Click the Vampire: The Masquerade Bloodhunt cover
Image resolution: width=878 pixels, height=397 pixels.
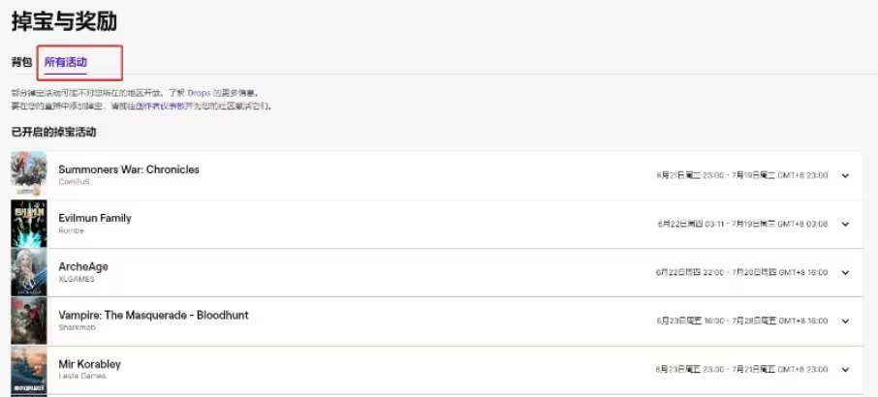click(x=28, y=321)
